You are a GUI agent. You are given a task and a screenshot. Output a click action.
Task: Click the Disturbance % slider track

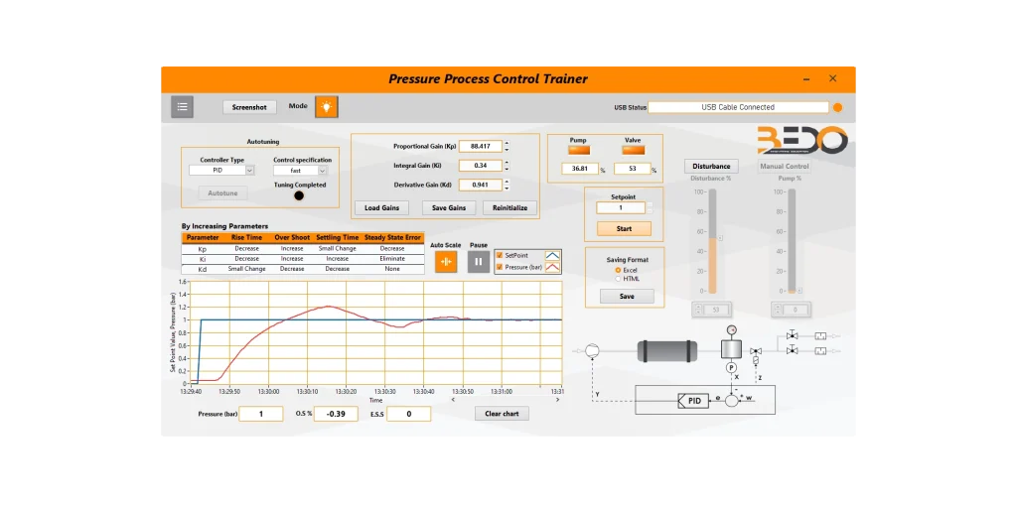pyautogui.click(x=712, y=241)
